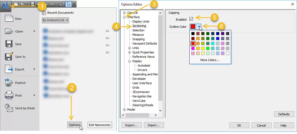Image resolution: width=297 pixels, height=134 pixels.
Task: Click the Options button
Action: click(74, 125)
